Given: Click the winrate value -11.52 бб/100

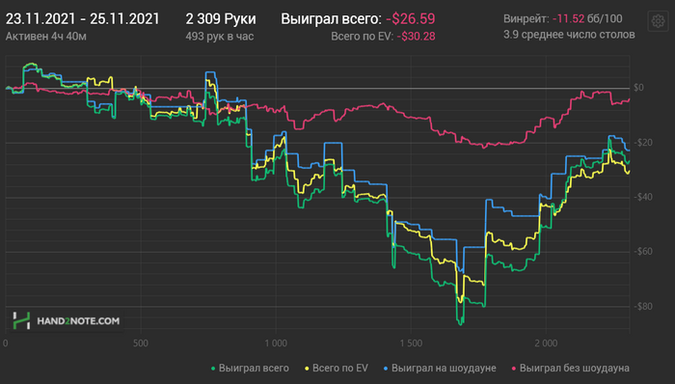Looking at the screenshot, I should (587, 19).
